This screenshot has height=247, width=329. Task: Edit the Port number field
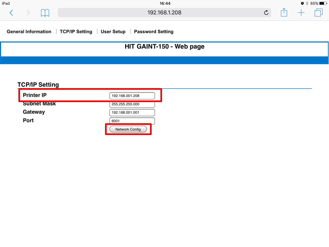tap(132, 121)
